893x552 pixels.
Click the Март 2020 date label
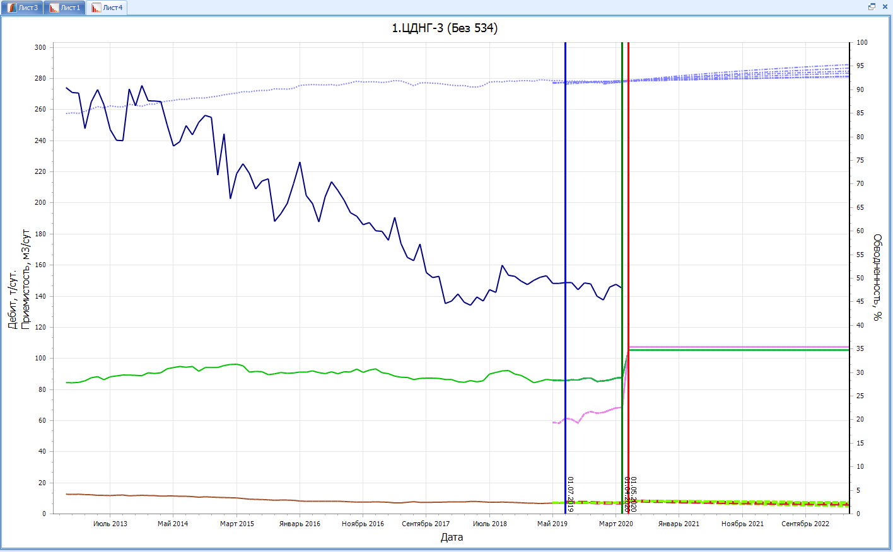pos(616,524)
